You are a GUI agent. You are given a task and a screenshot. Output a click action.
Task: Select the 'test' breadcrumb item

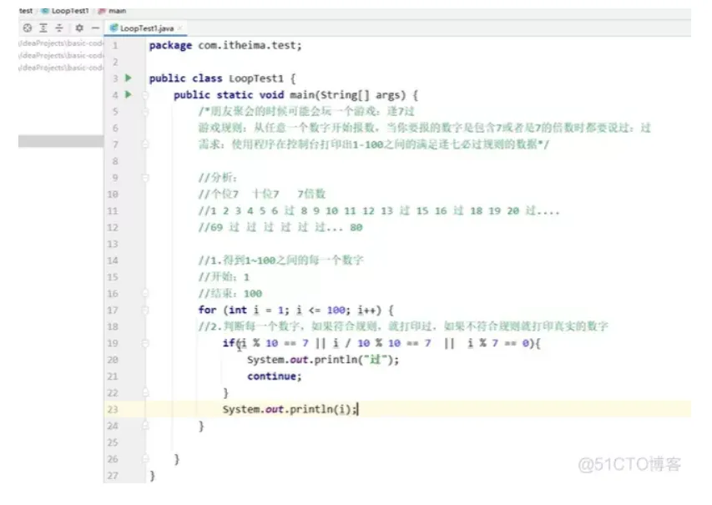(25, 11)
